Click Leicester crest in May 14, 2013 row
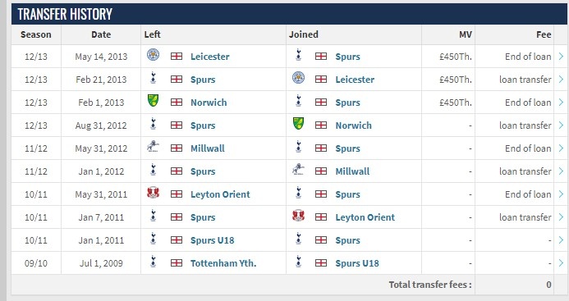569x301 pixels. coord(154,55)
